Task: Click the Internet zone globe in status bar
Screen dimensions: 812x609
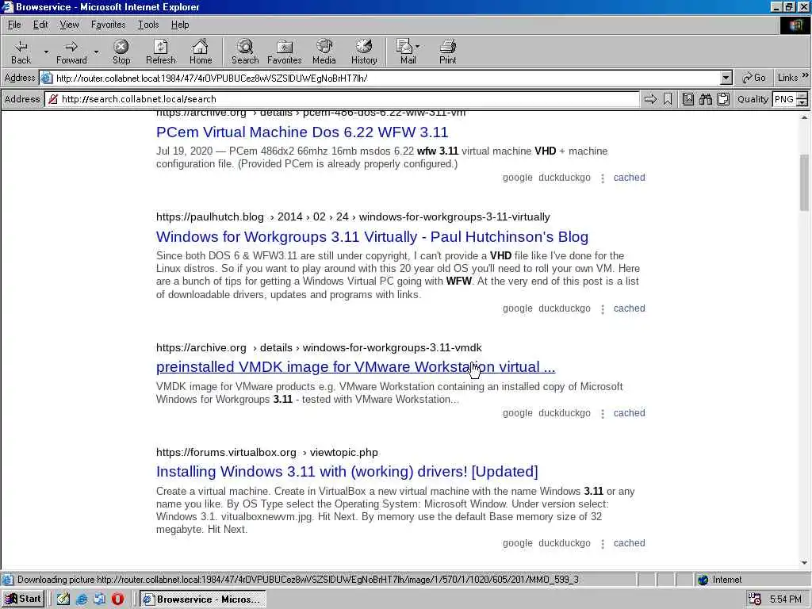Action: [x=703, y=580]
